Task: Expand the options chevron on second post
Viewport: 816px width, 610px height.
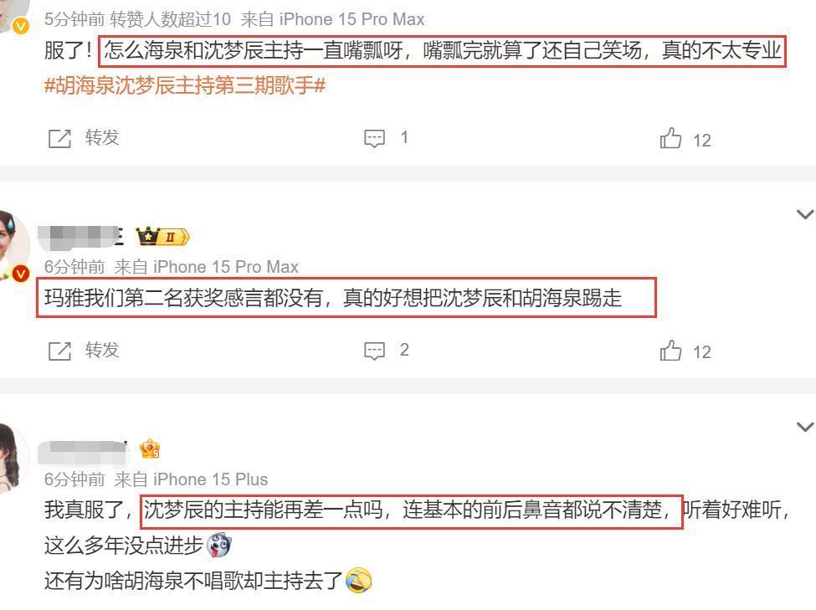Action: [805, 214]
